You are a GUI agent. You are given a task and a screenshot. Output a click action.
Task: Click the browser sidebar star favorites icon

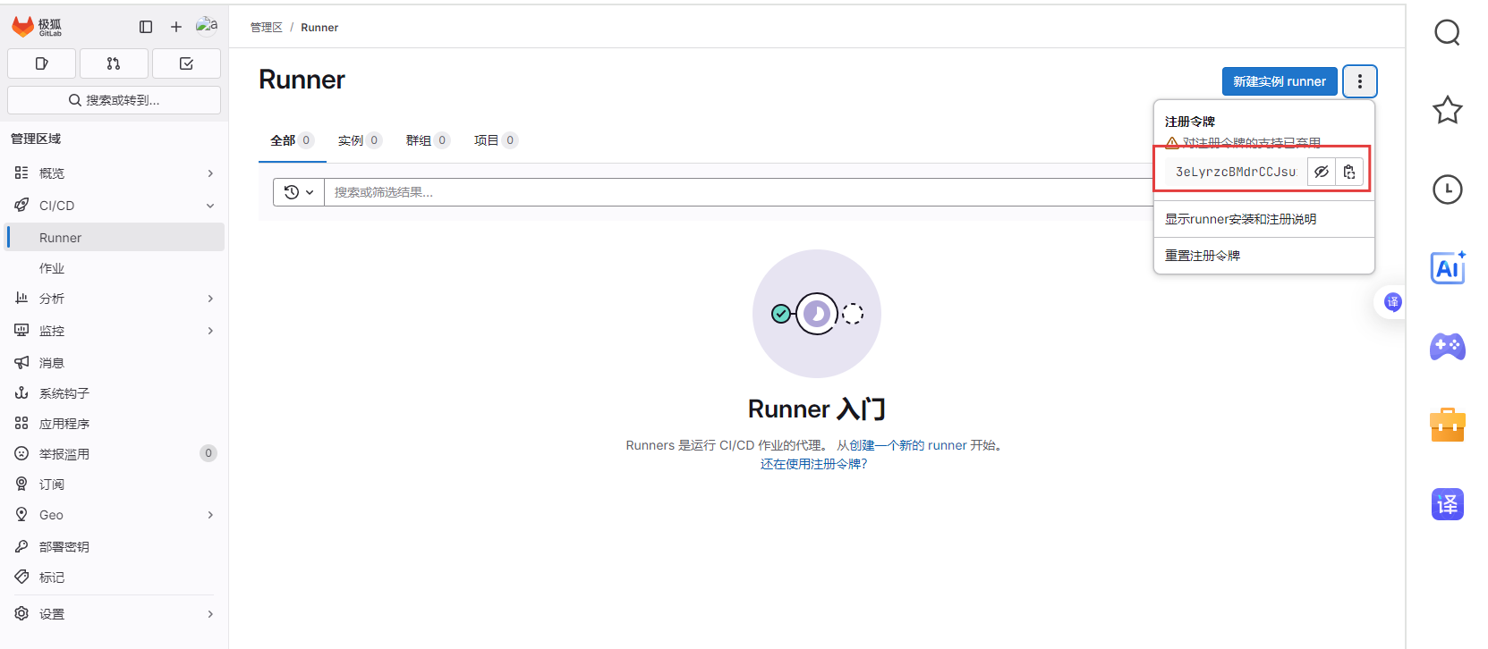pos(1447,111)
